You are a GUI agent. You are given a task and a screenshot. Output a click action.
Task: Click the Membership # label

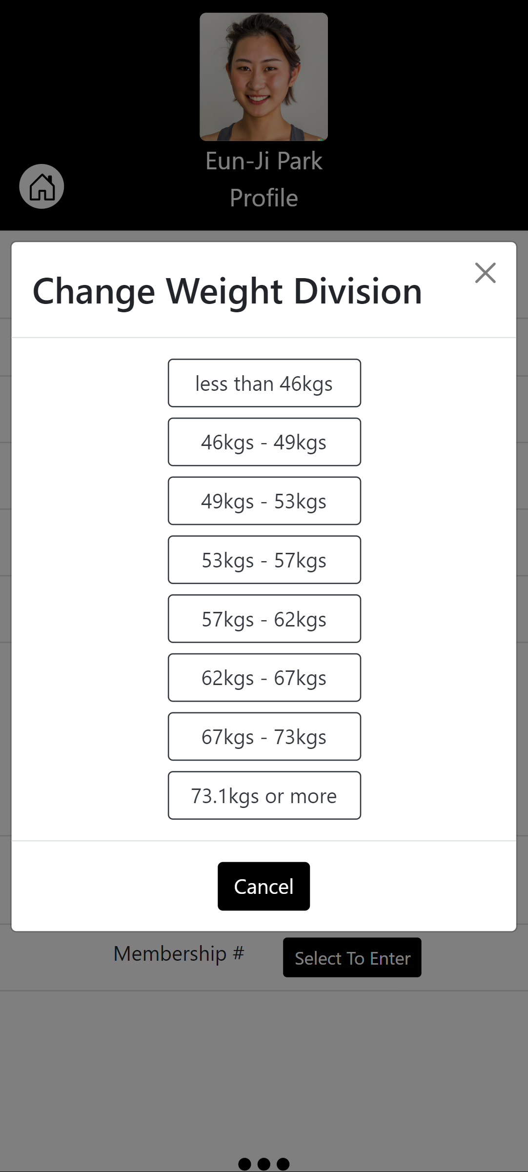pos(179,953)
